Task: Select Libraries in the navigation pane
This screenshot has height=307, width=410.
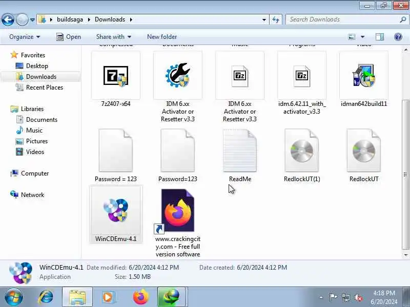Action: (x=32, y=109)
